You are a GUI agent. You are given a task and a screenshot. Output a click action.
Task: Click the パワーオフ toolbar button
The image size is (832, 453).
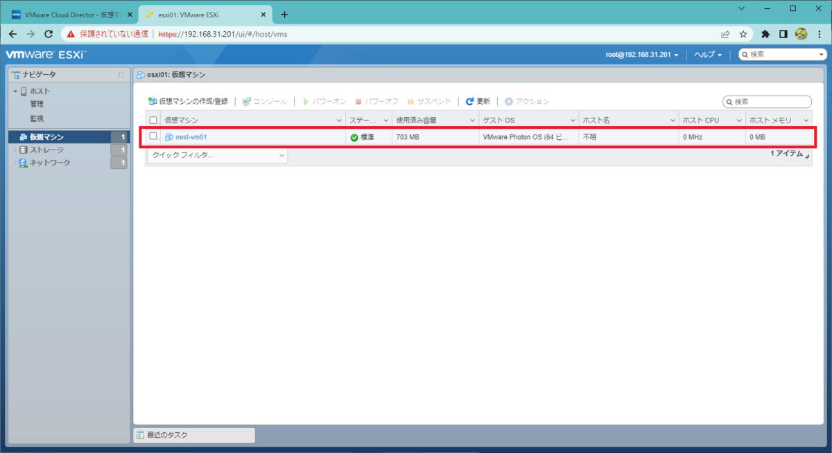point(376,101)
